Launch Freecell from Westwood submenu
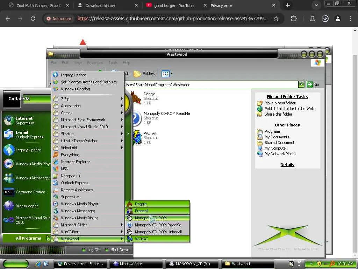The image size is (358, 269). 158,211
